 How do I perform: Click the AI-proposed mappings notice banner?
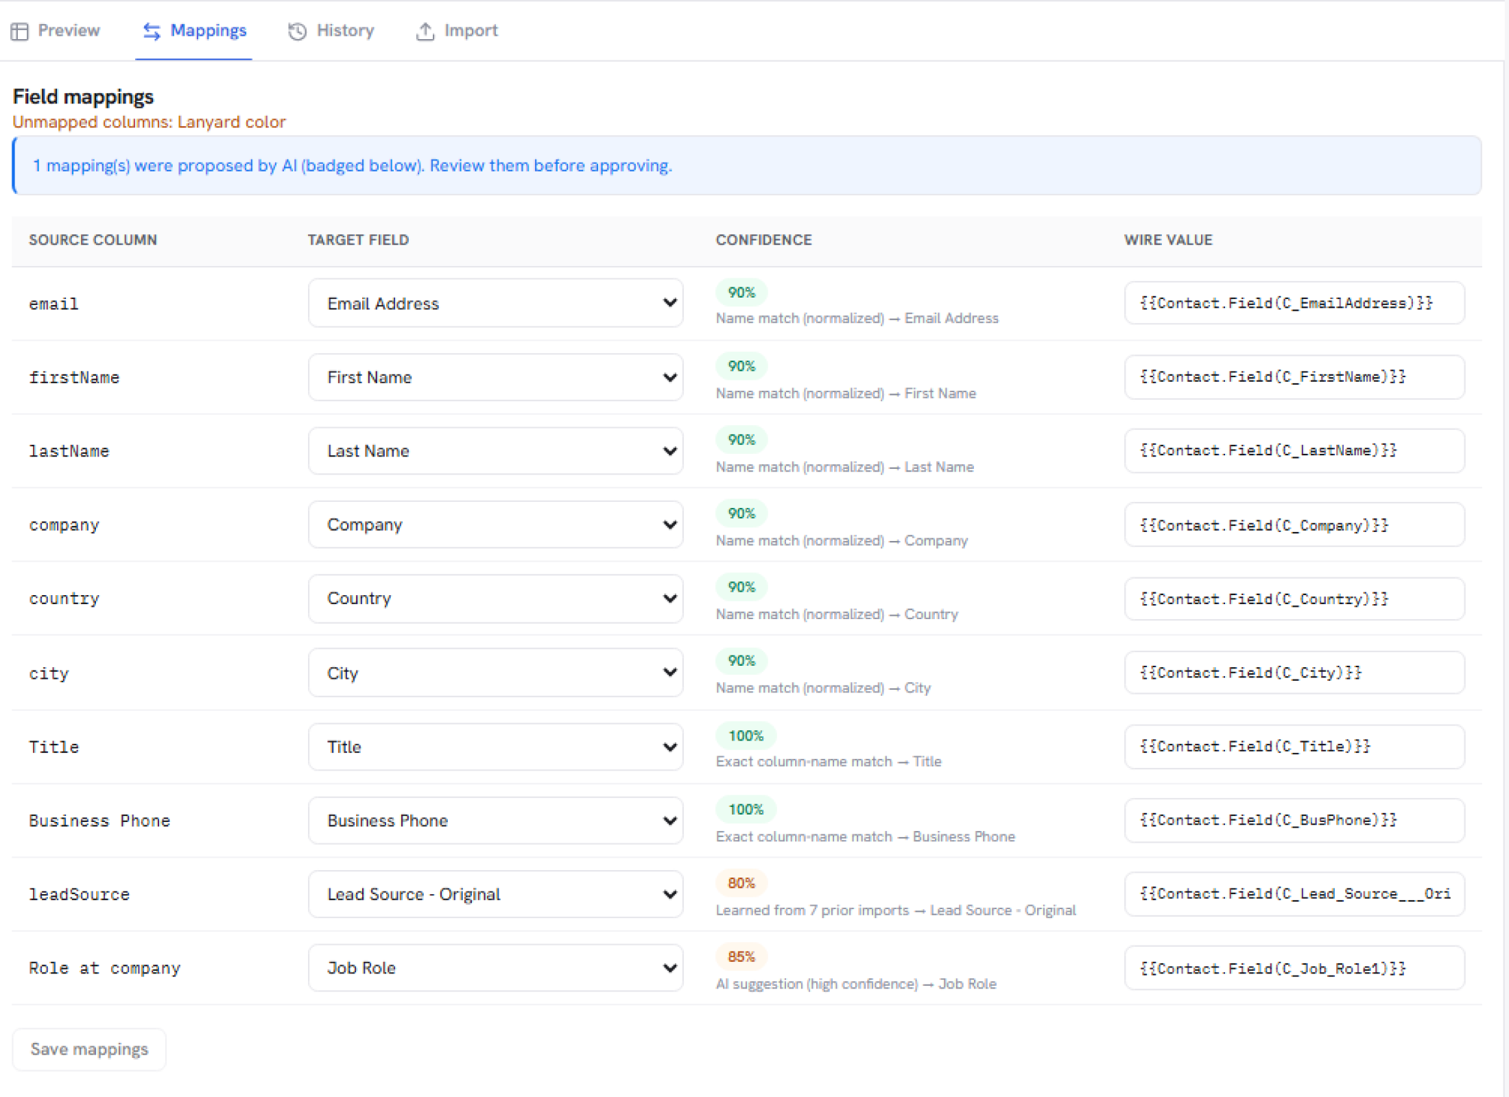[747, 165]
